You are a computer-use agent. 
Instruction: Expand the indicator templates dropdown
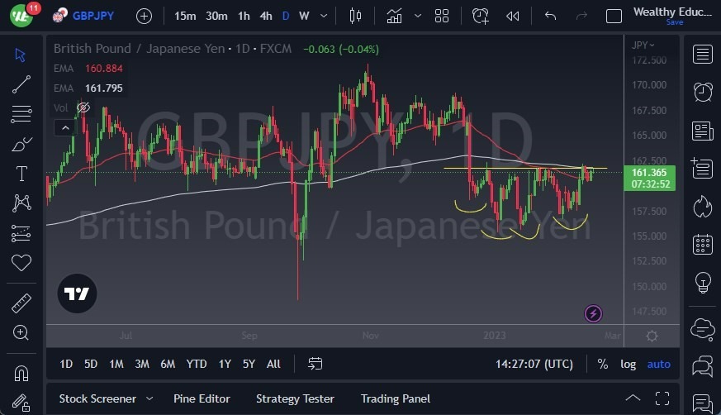click(418, 16)
